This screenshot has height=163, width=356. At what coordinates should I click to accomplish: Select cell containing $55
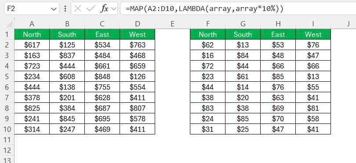click(x=313, y=87)
